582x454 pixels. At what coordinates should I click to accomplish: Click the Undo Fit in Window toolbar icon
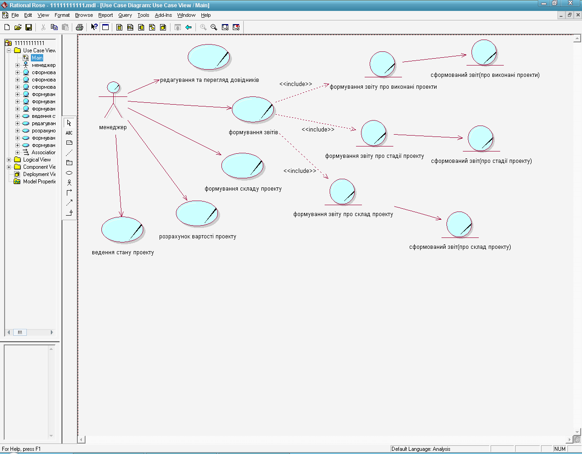[236, 27]
